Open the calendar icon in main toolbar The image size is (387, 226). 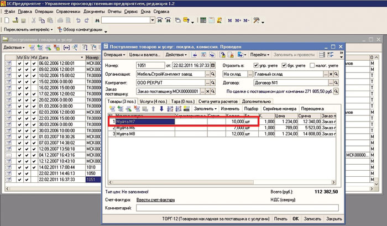pos(211,20)
